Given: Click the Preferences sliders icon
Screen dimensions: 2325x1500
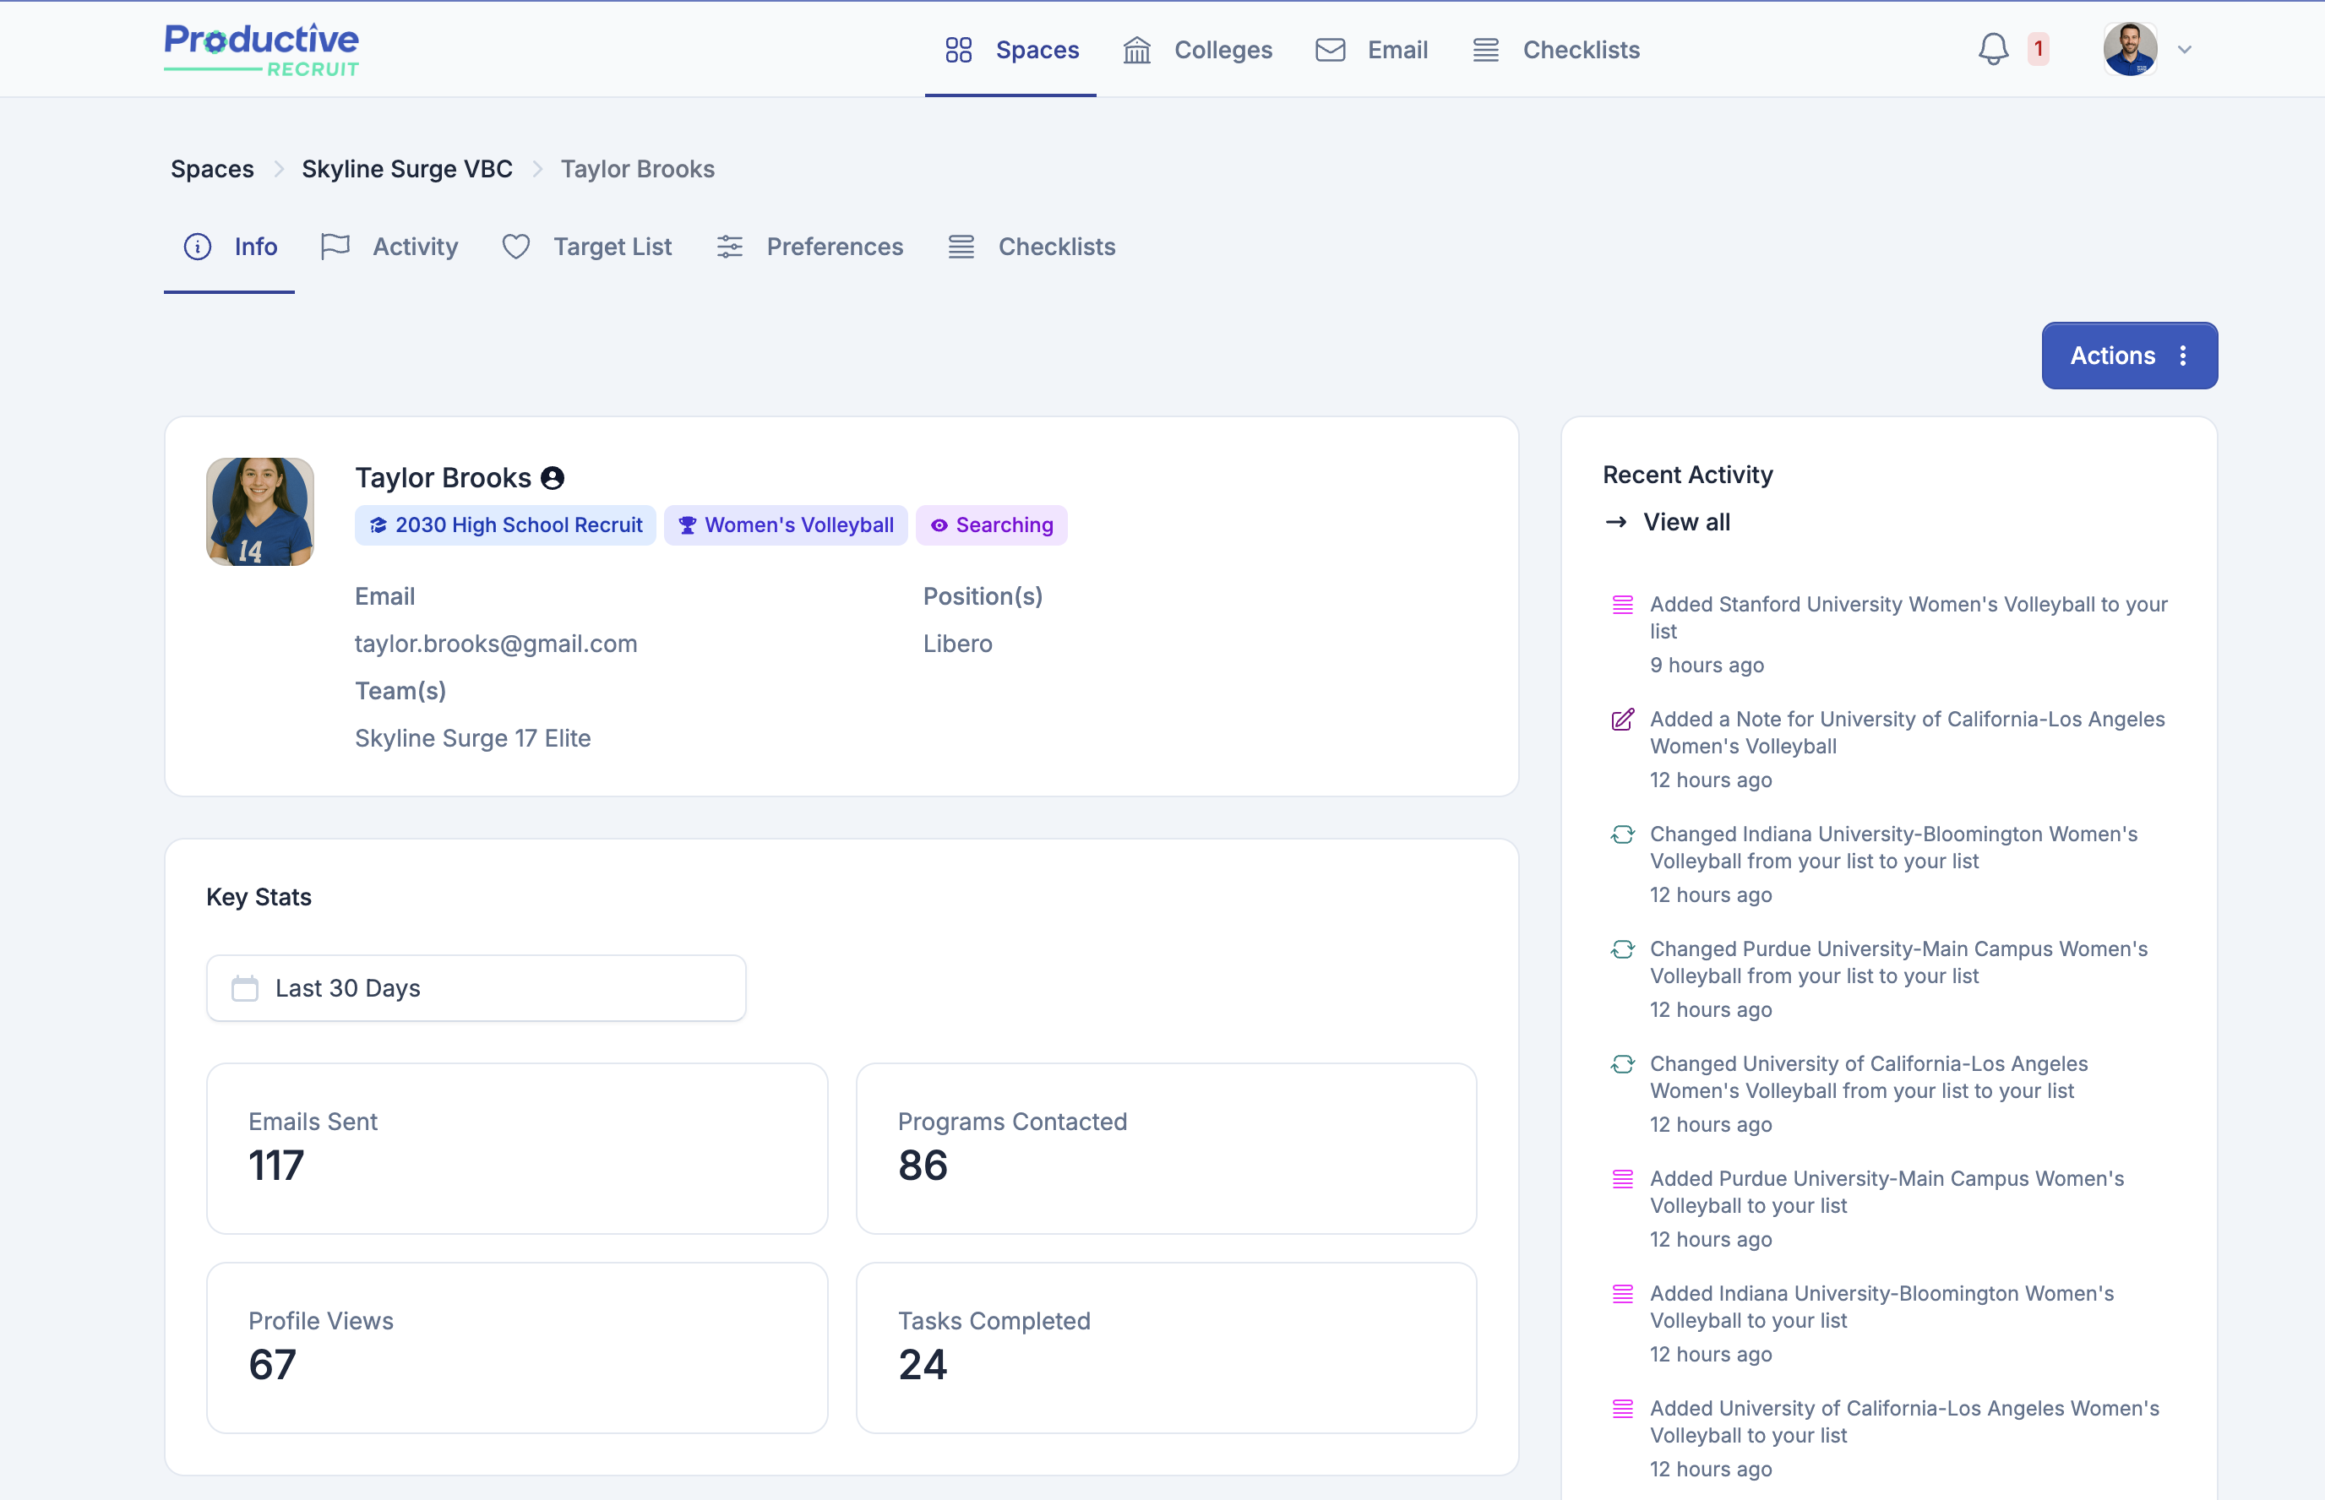Looking at the screenshot, I should tap(730, 247).
